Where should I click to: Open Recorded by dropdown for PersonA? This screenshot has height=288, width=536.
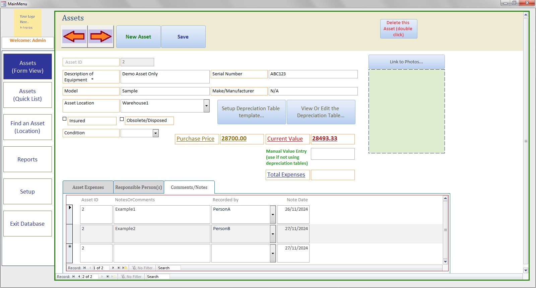(x=273, y=214)
